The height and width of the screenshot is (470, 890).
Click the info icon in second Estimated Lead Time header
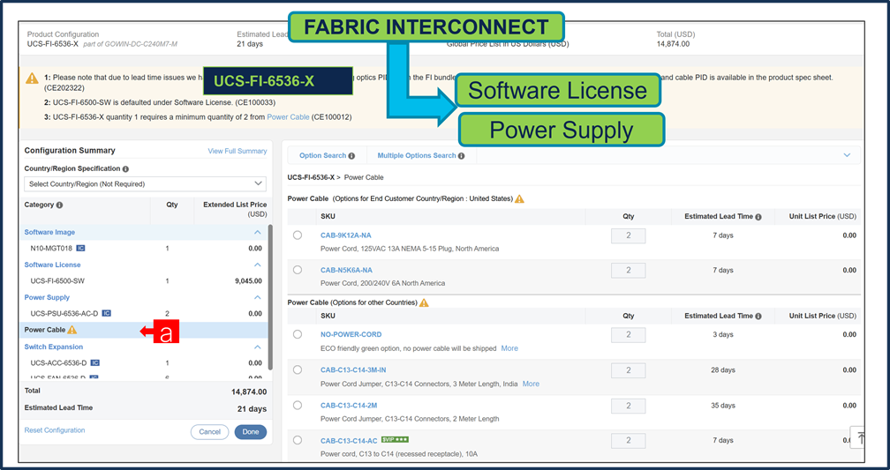(x=759, y=317)
